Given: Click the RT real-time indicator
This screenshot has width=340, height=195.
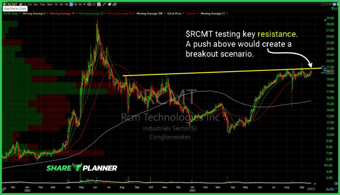Looking at the screenshot, I should pos(330,4).
